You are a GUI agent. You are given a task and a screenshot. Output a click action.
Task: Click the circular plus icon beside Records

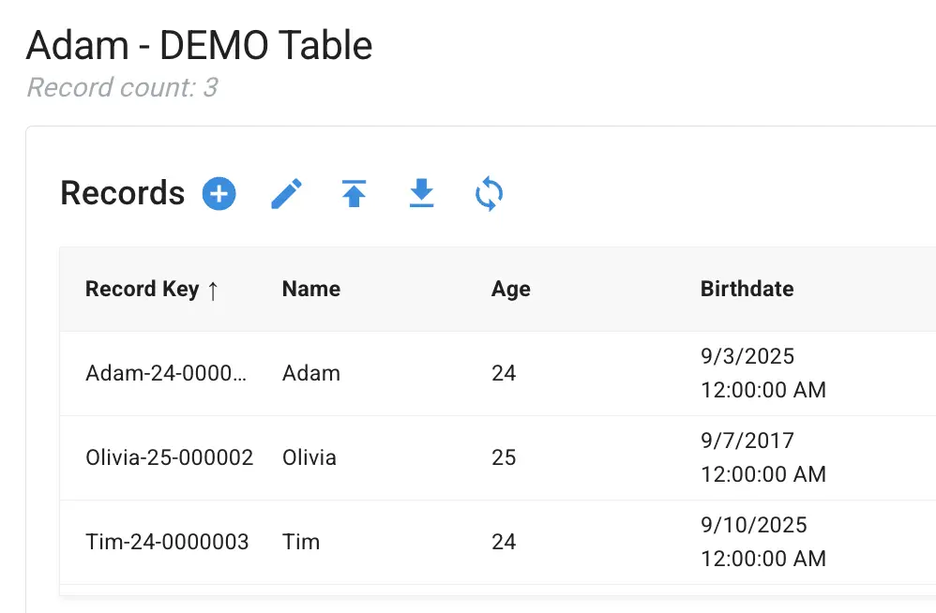(x=218, y=193)
